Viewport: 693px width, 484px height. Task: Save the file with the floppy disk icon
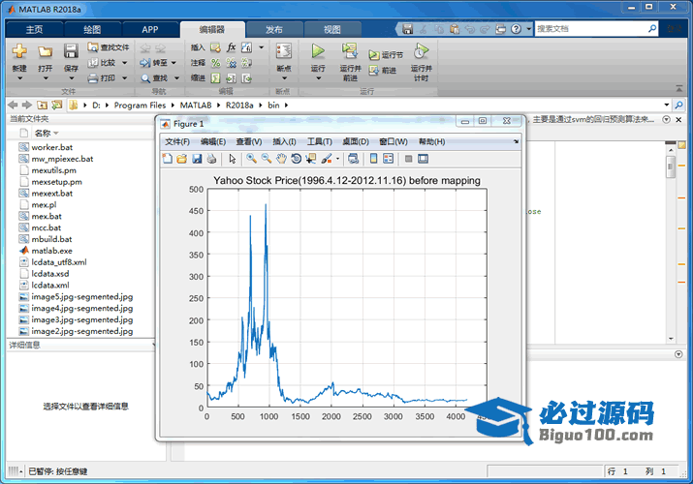[x=71, y=51]
